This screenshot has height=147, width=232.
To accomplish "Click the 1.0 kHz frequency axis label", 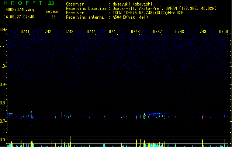I will click(3, 66).
